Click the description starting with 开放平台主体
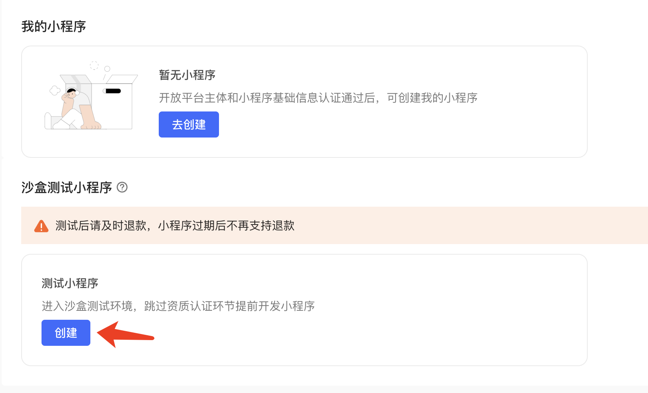 pos(318,98)
